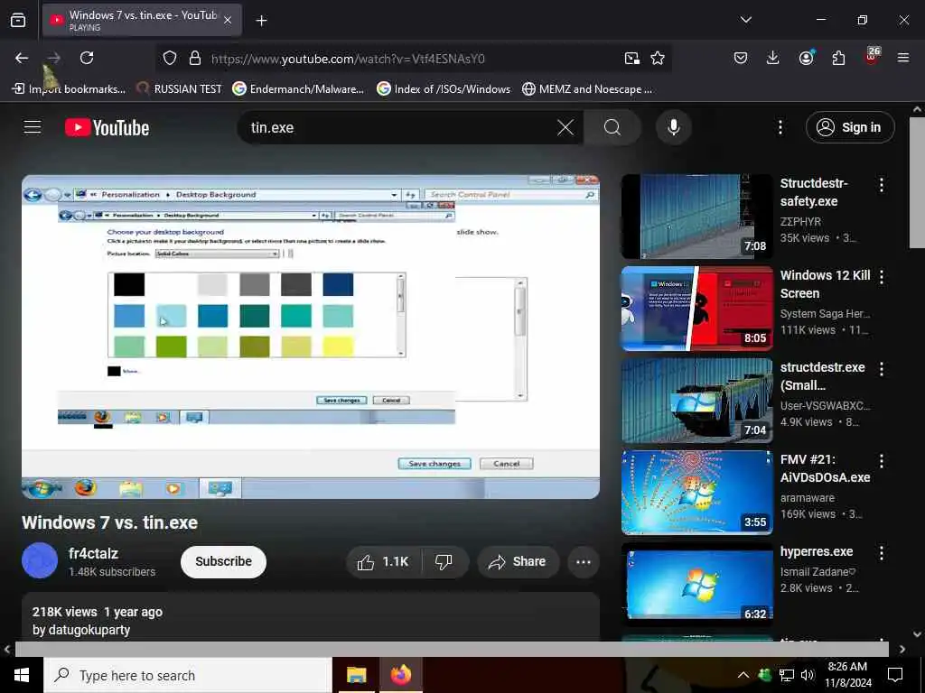The width and height of the screenshot is (925, 693).
Task: Open the extensions puzzle menu
Action: tap(838, 58)
